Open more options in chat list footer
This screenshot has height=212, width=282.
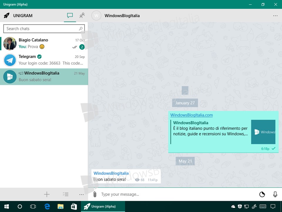tap(81, 195)
